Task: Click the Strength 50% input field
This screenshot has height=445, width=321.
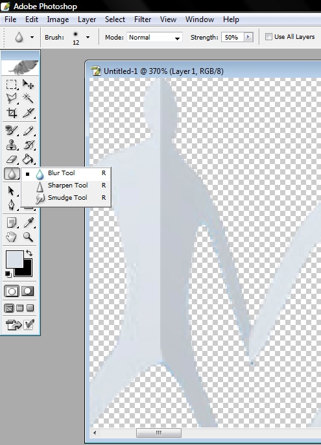Action: coord(233,37)
